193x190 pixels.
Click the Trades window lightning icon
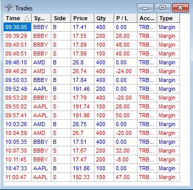point(9,8)
